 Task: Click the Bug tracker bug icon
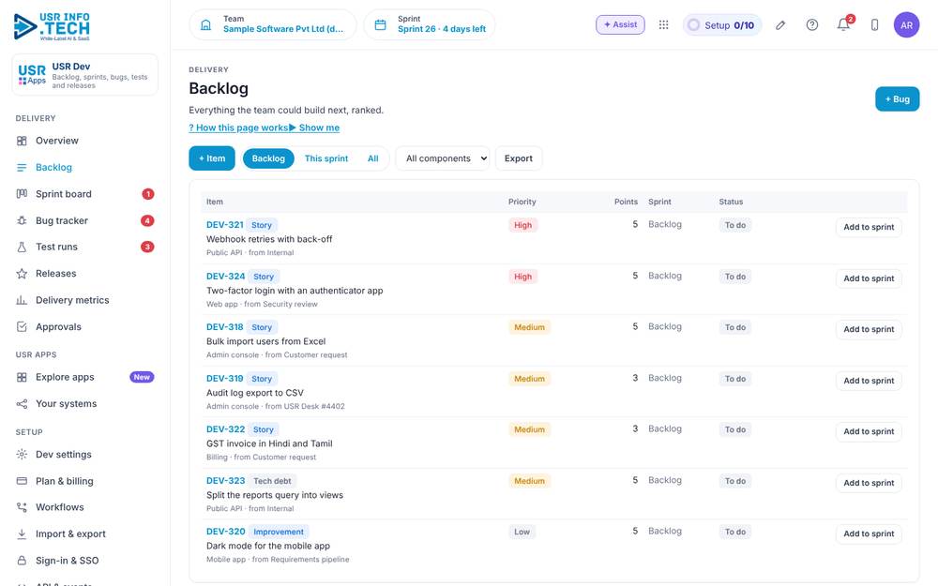point(22,220)
